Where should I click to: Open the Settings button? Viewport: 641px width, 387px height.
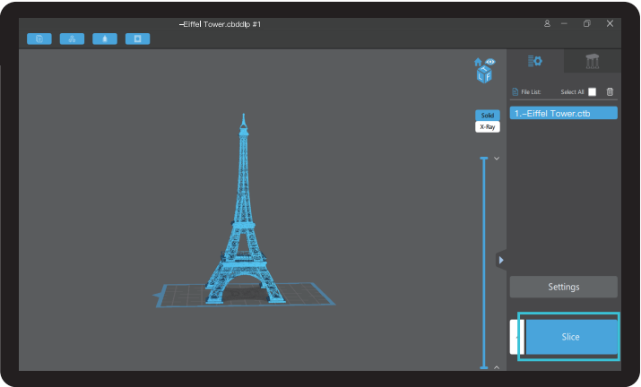click(563, 287)
